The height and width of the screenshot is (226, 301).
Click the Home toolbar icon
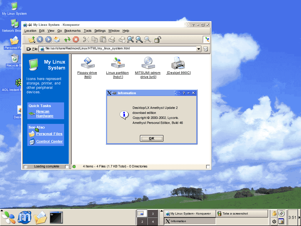click(57, 39)
